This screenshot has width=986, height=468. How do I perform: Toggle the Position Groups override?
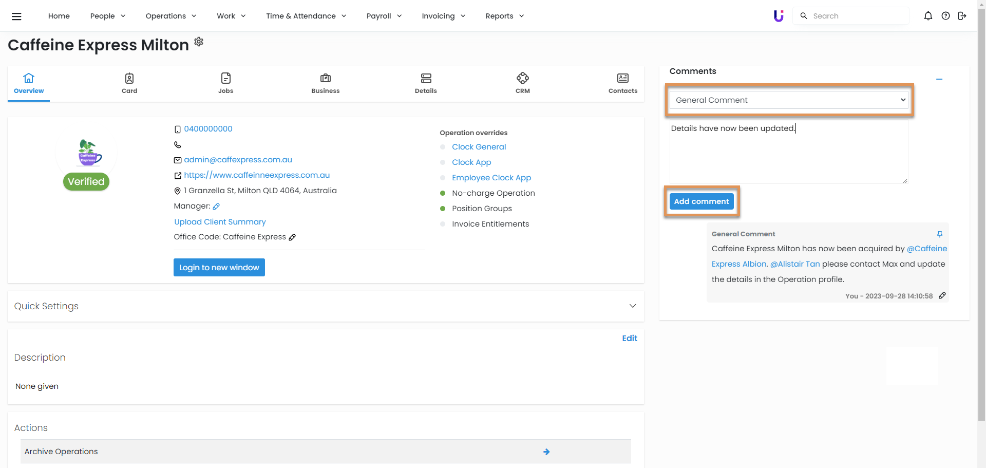[x=443, y=209]
